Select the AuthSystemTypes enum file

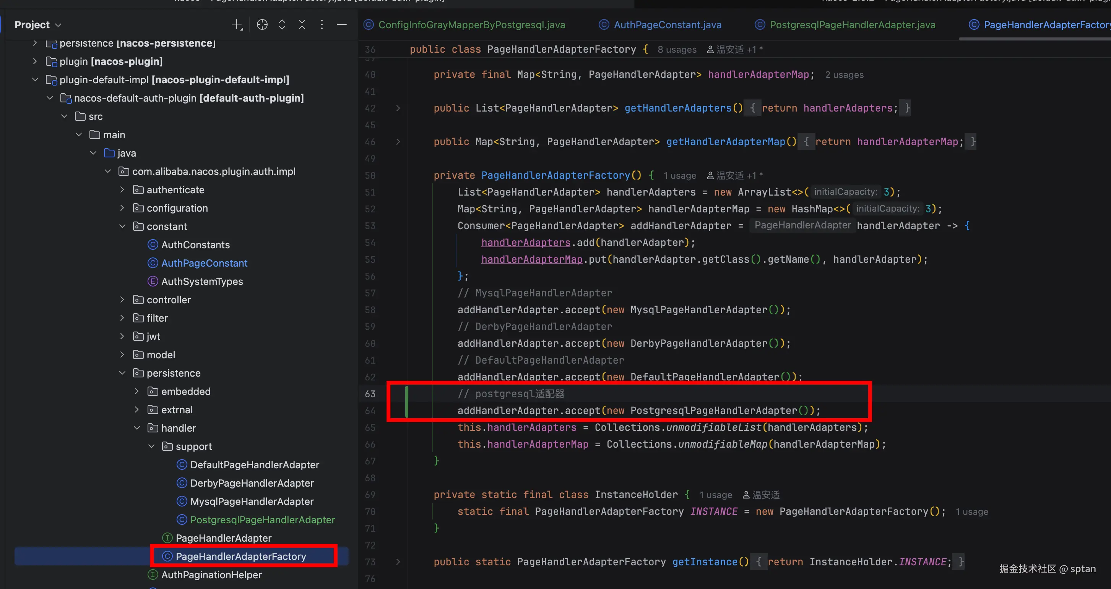[201, 282]
